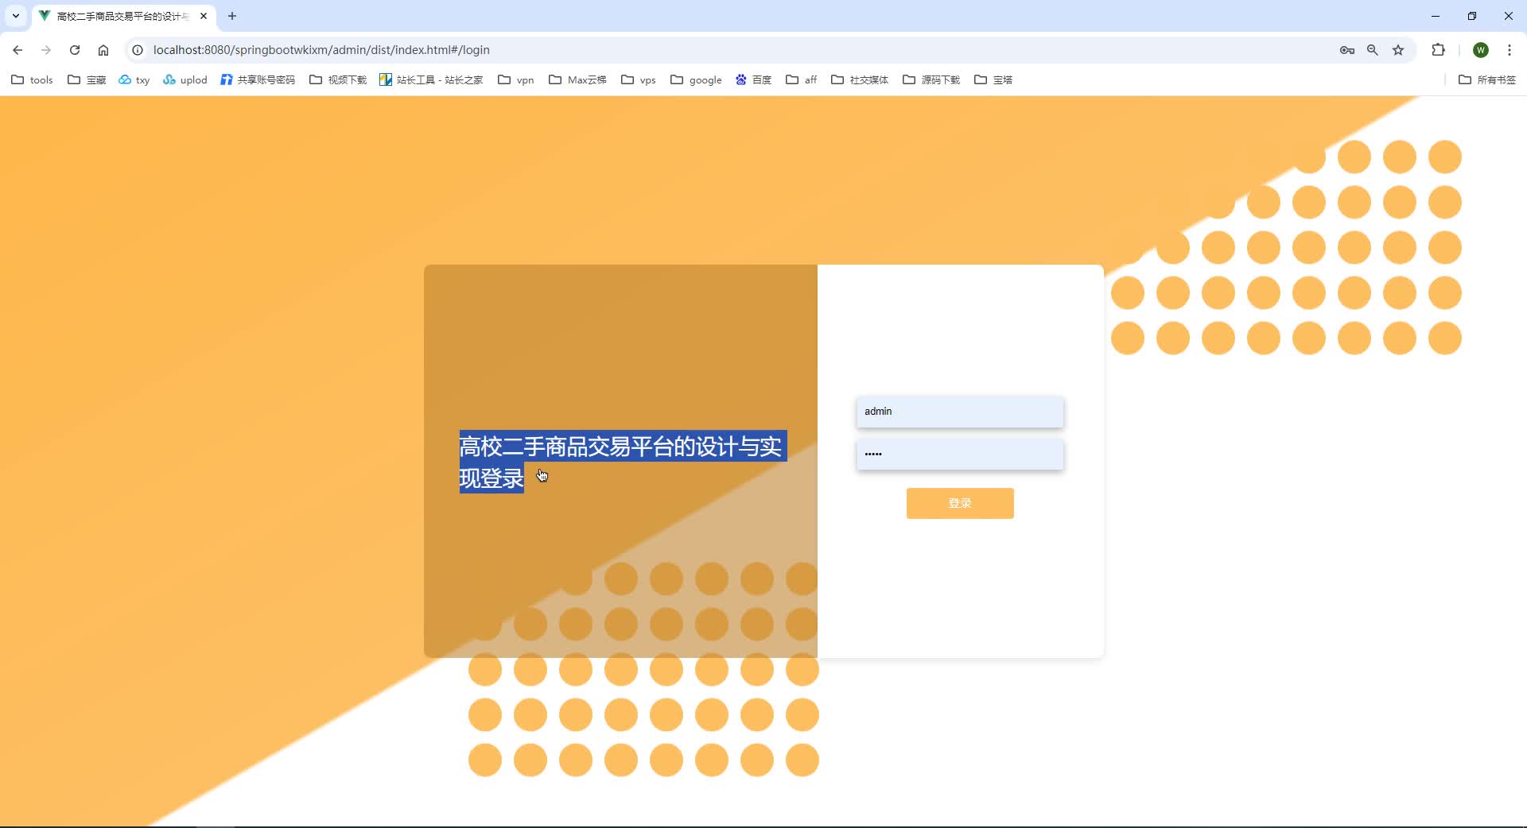Open the vpn bookmark folder
Image resolution: width=1527 pixels, height=828 pixels.
point(516,79)
